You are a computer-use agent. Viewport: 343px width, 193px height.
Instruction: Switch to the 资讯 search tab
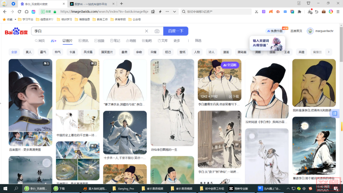(x=83, y=41)
